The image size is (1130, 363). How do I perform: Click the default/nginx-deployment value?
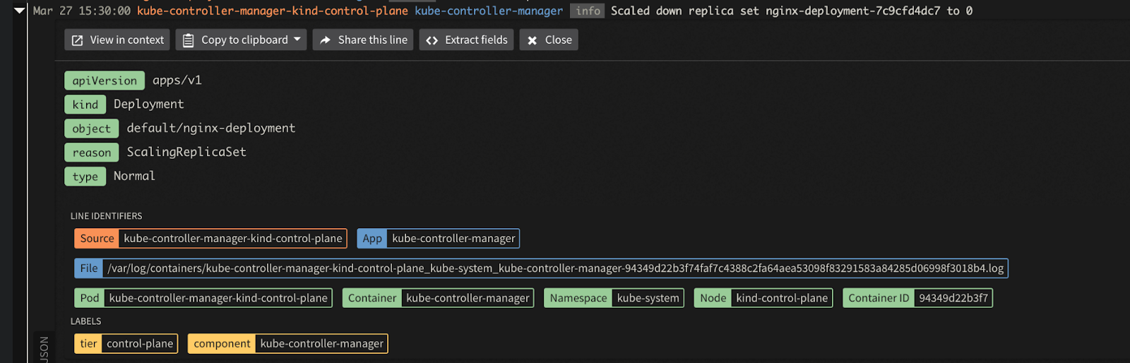click(211, 129)
